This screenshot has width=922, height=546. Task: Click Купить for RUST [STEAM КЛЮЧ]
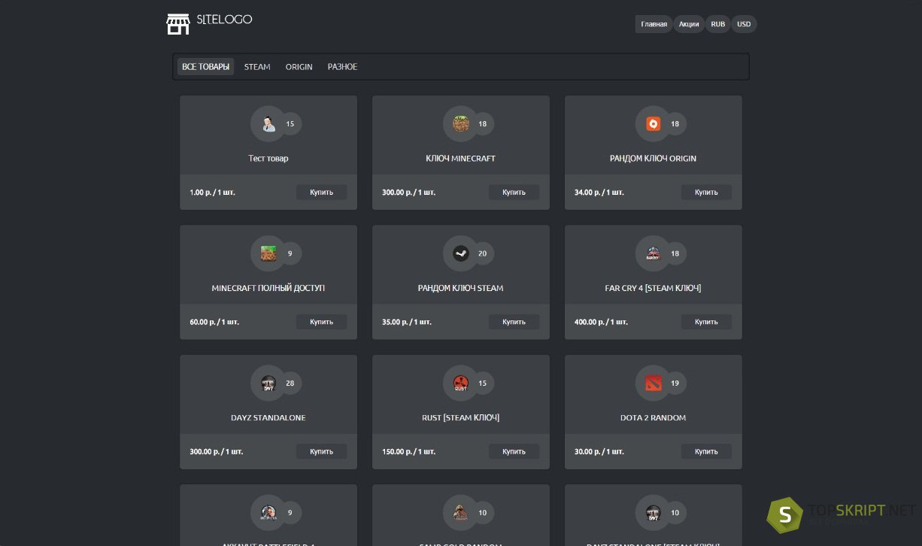(x=514, y=452)
